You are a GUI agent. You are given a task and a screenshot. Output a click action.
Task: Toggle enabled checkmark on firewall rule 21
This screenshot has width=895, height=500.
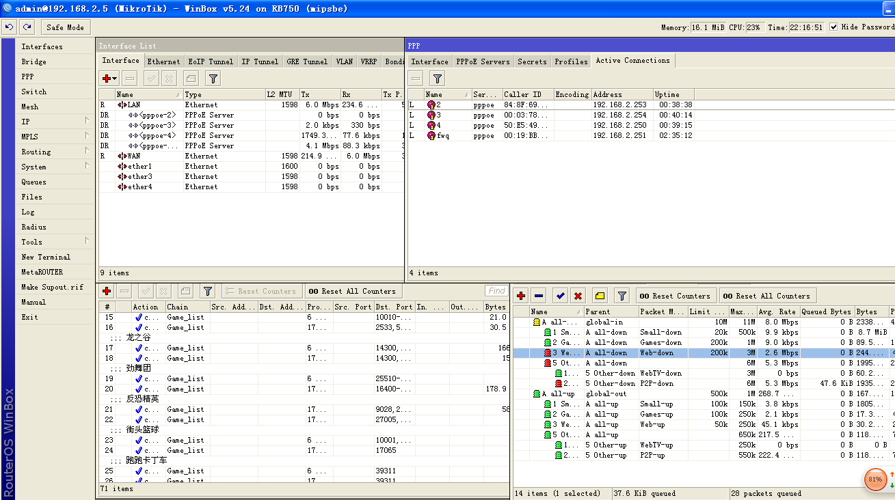tap(139, 409)
